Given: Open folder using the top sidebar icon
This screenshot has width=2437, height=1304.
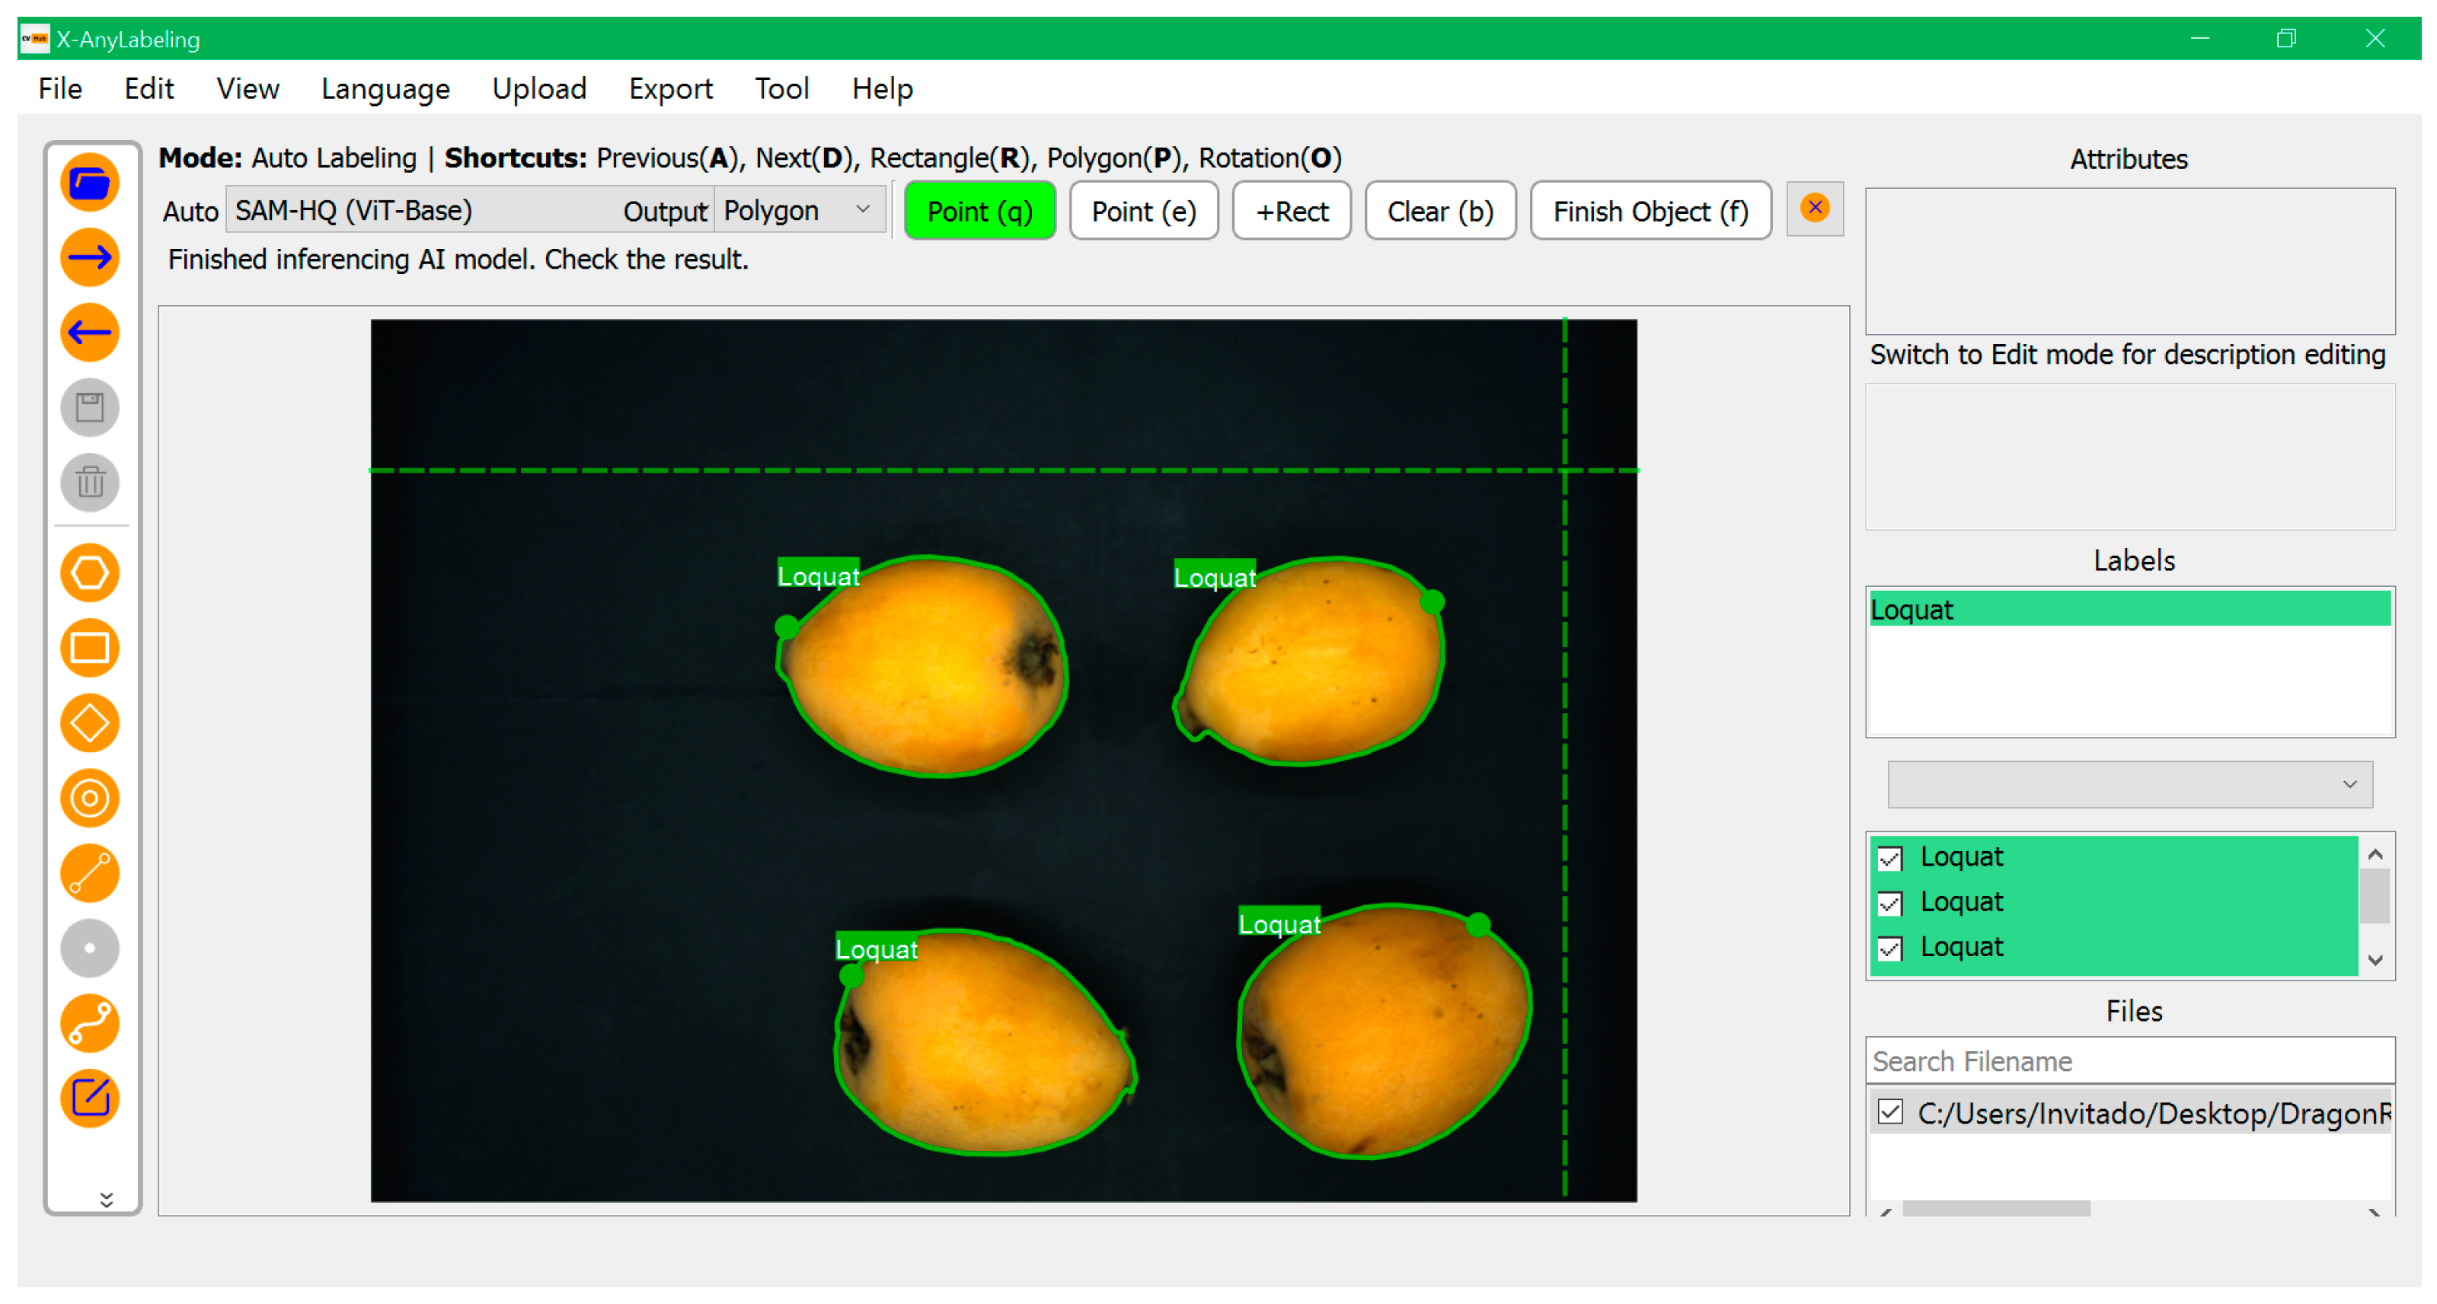Looking at the screenshot, I should [90, 183].
